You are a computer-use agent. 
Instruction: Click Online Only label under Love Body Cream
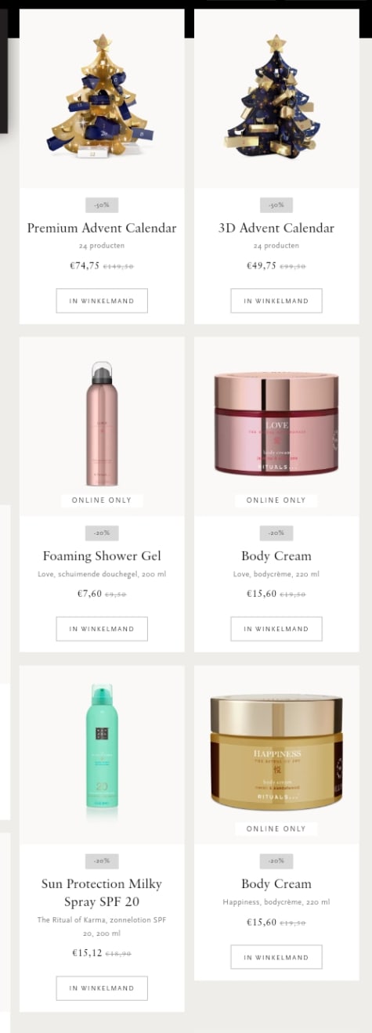coord(276,500)
